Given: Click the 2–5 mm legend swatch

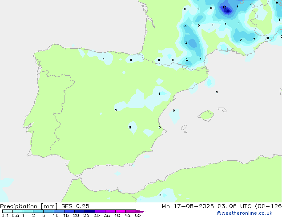Looking at the screenshot, I should click(x=38, y=211).
